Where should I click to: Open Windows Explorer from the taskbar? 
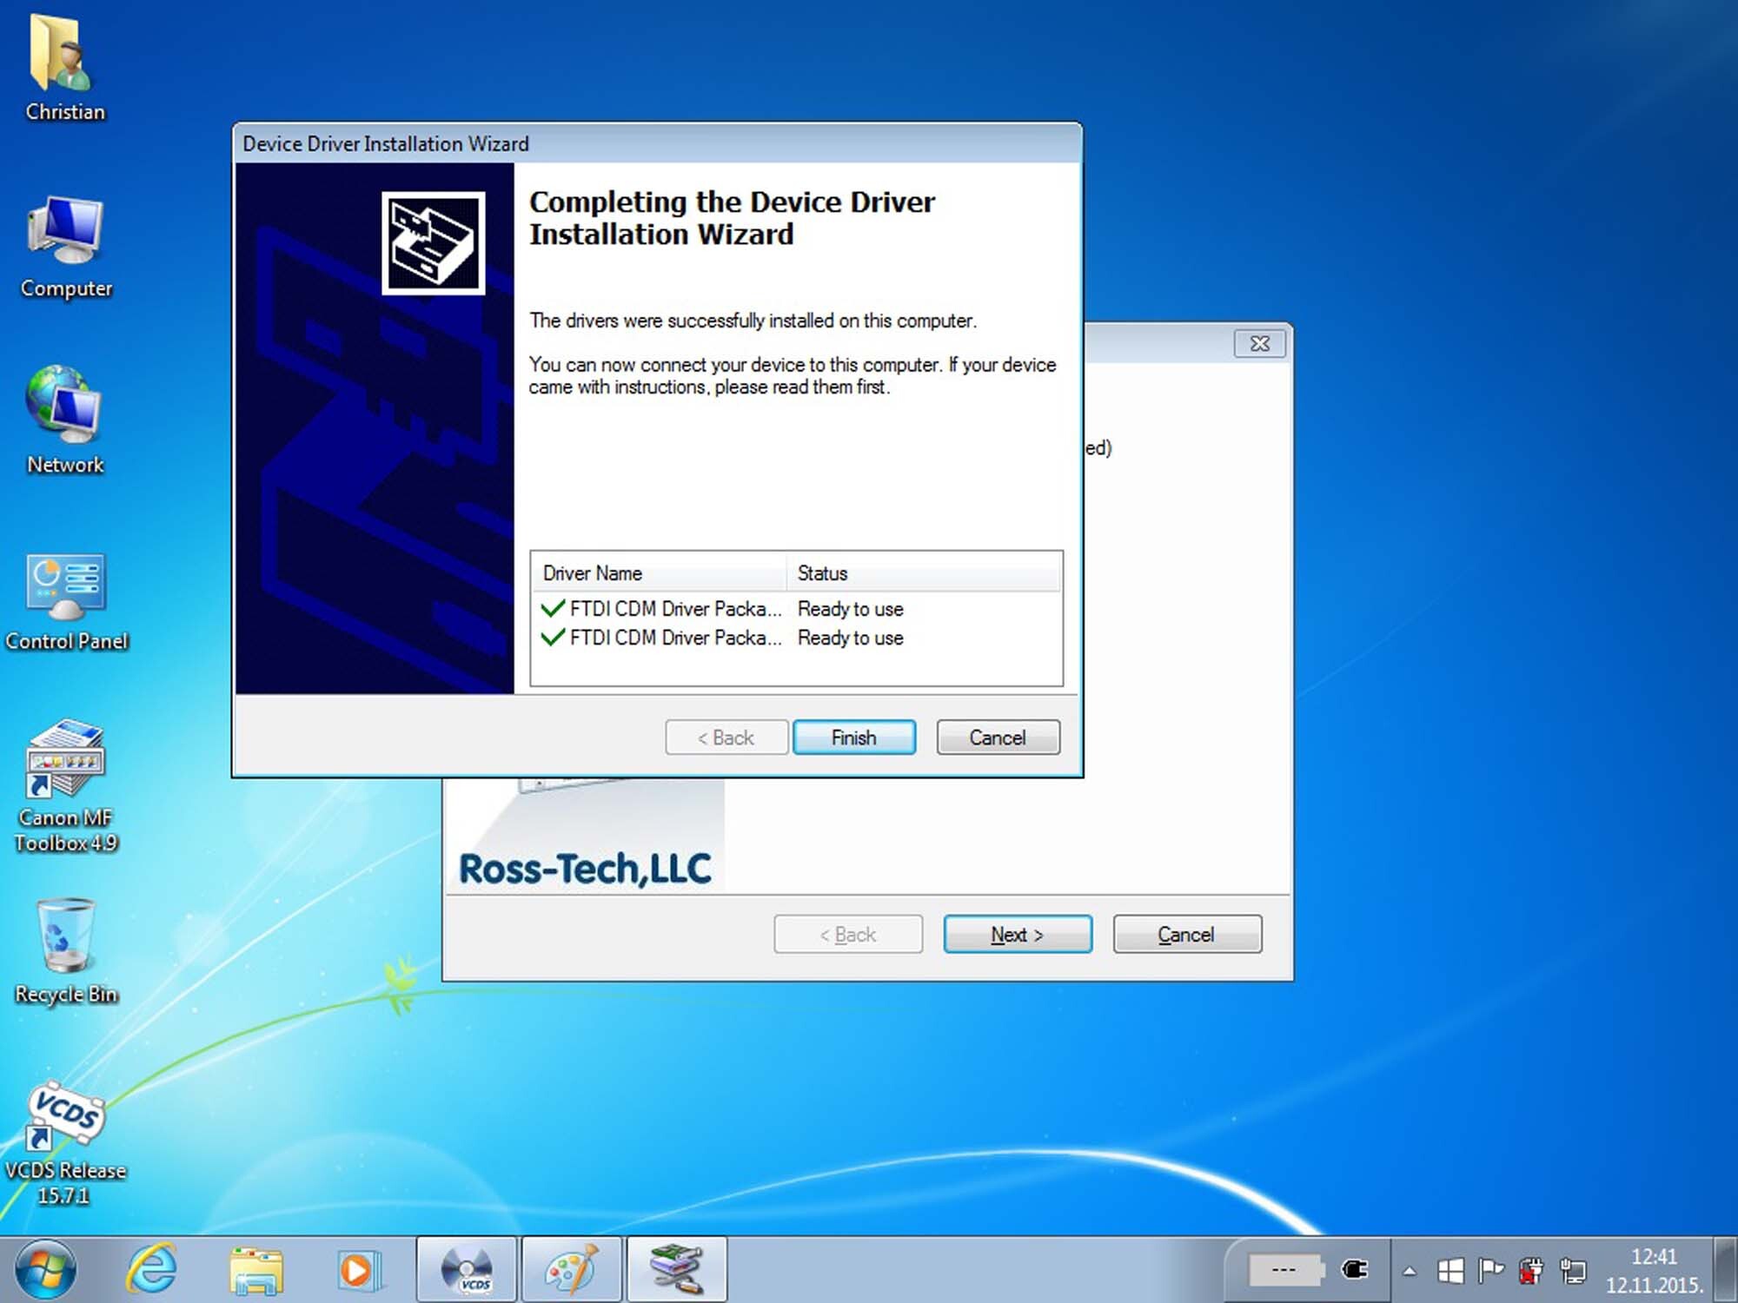(x=255, y=1270)
